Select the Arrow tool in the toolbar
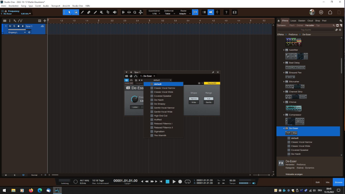345x194 pixels. click(x=69, y=12)
